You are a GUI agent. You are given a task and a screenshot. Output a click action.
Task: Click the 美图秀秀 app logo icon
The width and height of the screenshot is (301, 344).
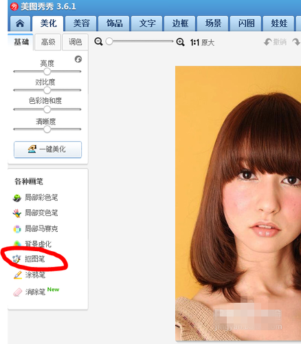coord(14,6)
